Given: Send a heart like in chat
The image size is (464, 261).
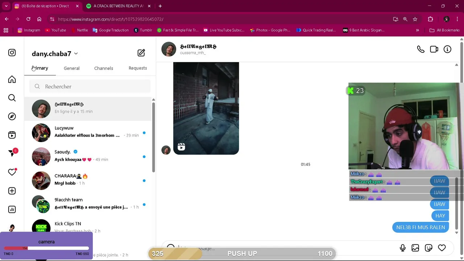Looking at the screenshot, I should click(442, 248).
